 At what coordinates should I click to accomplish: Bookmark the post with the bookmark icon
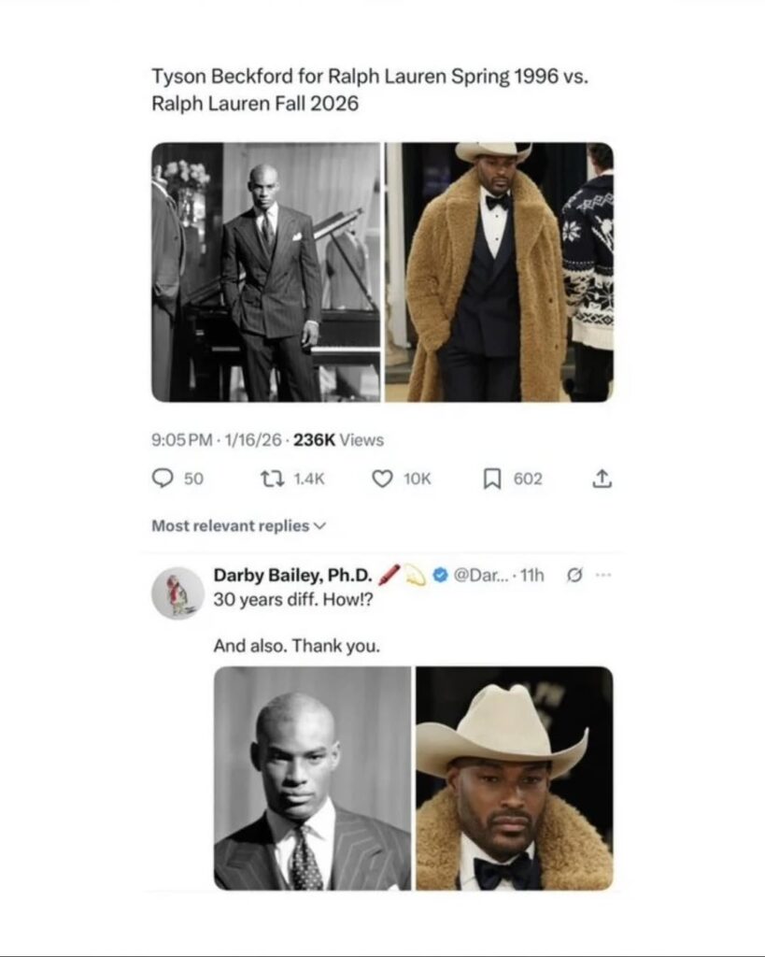click(x=492, y=478)
